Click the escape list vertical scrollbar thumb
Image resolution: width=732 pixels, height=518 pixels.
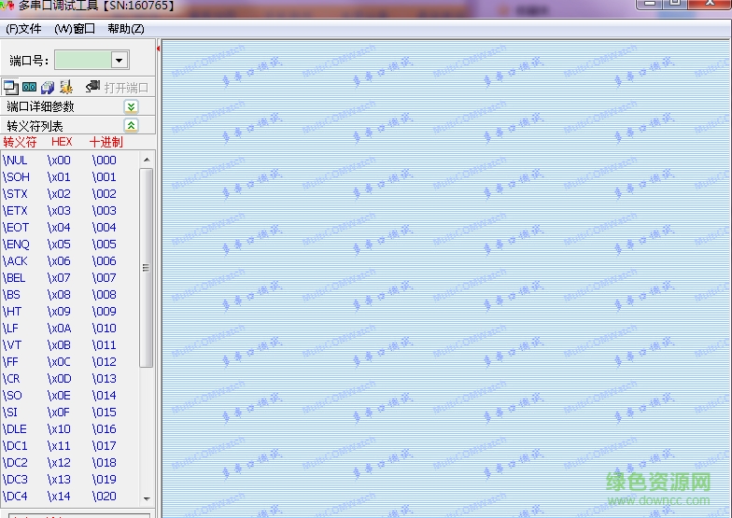(x=146, y=268)
